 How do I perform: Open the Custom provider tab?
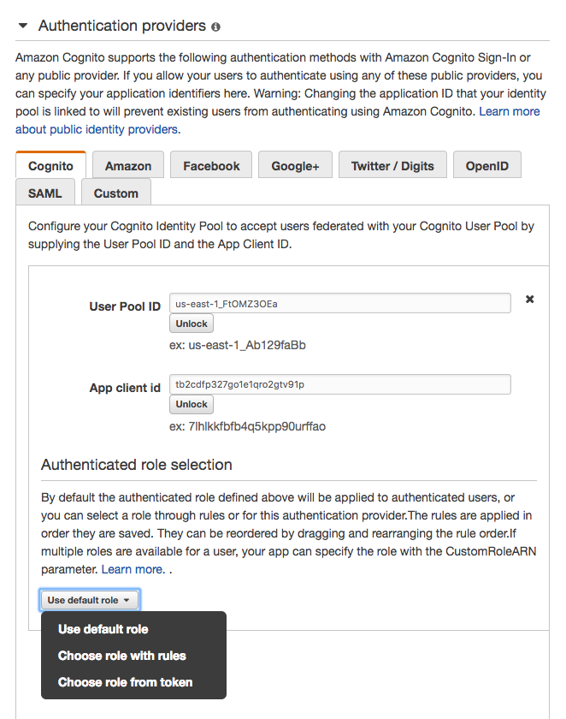tap(116, 193)
